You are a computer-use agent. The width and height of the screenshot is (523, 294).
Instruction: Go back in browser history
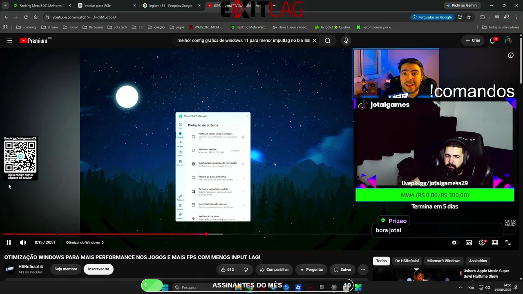(x=6, y=17)
